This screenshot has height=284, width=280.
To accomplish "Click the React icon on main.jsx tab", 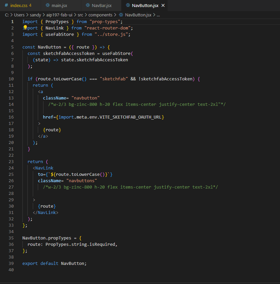I will (47, 5).
